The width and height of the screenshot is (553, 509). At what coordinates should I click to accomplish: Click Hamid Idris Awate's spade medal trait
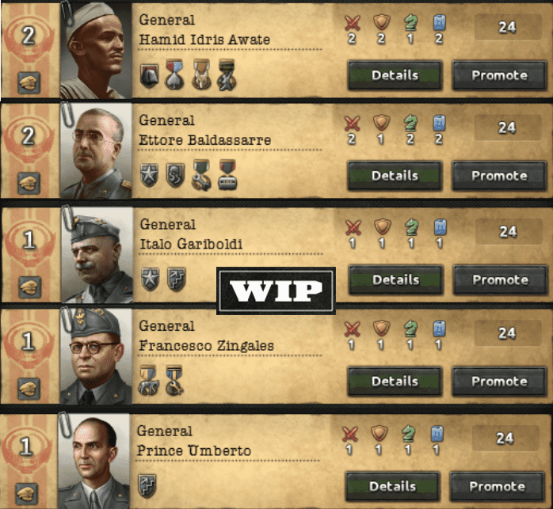tap(174, 74)
